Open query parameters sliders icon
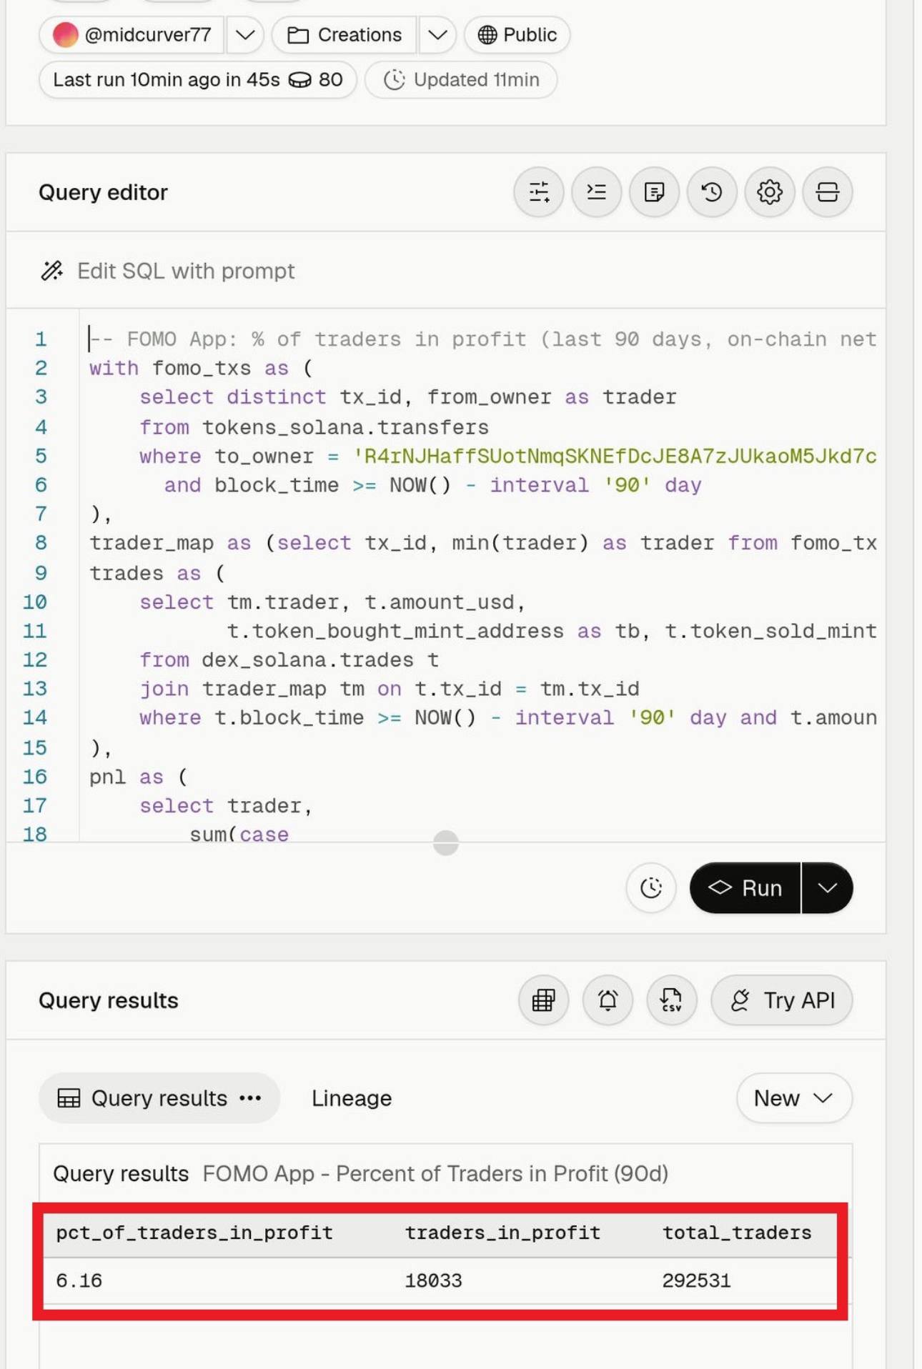The width and height of the screenshot is (922, 1369). pos(538,192)
